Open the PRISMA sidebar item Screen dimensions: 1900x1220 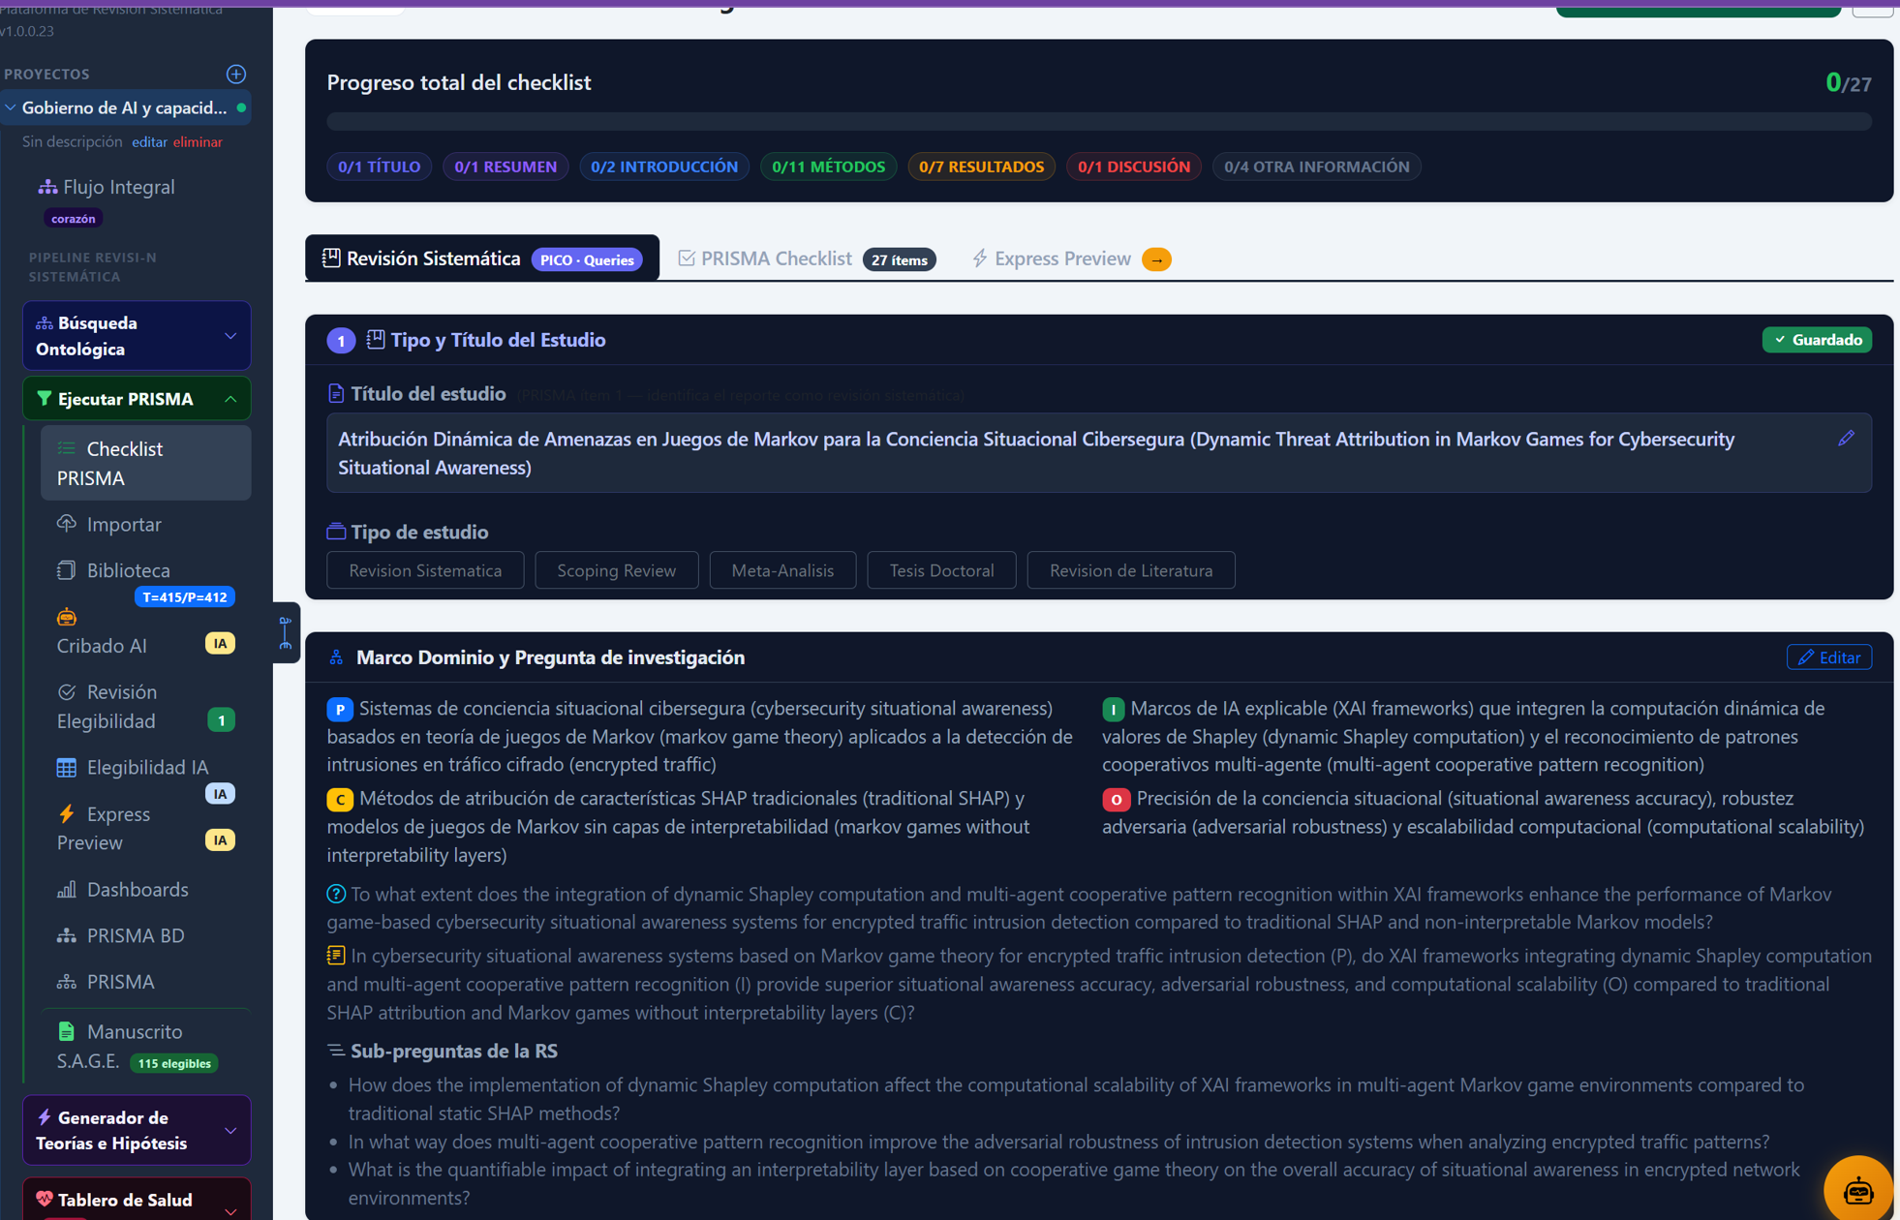(145, 982)
